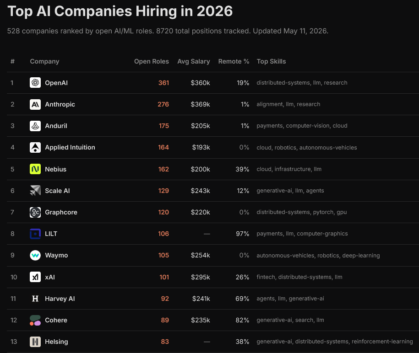
Task: Click the Cohere logo icon
Action: [x=35, y=320]
